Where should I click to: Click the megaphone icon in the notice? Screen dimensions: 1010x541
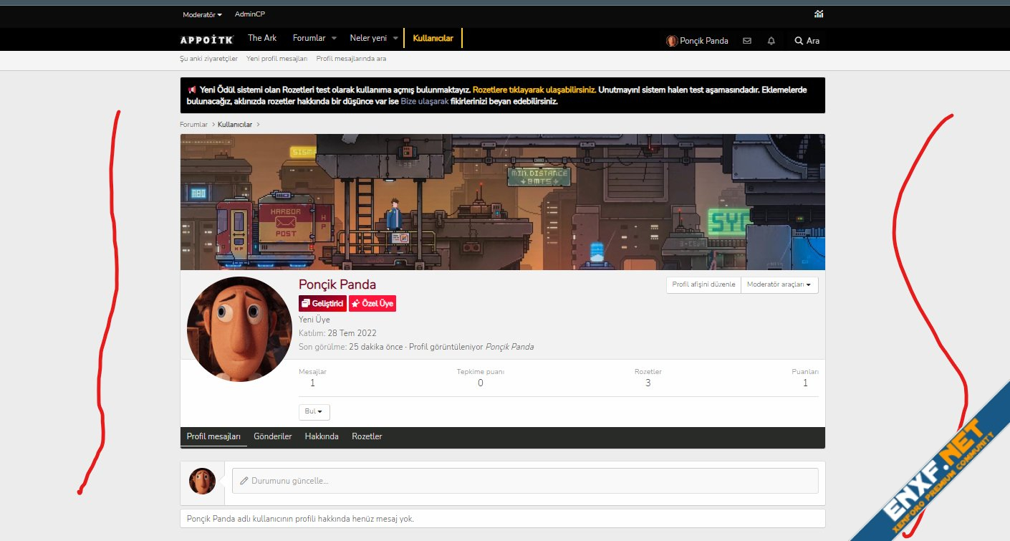(192, 90)
